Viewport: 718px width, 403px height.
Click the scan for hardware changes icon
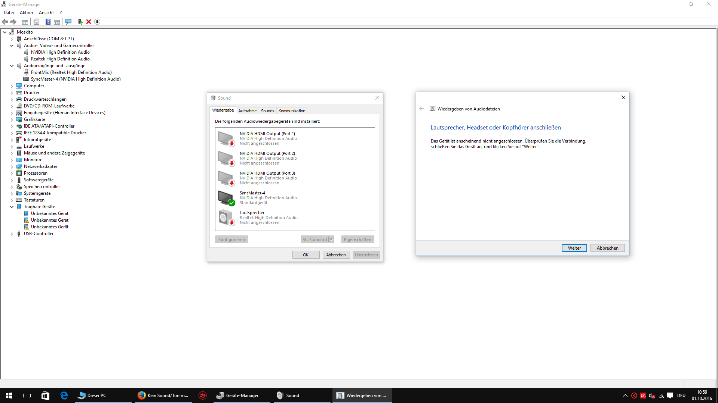[x=68, y=22]
